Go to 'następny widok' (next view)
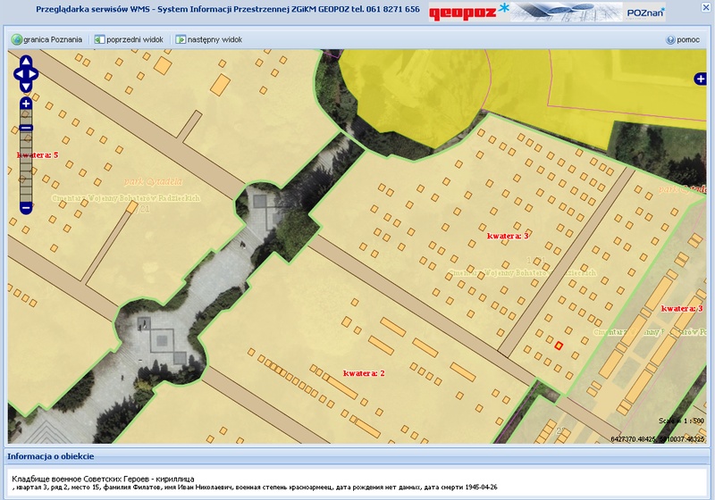The height and width of the screenshot is (500, 715). pos(209,40)
